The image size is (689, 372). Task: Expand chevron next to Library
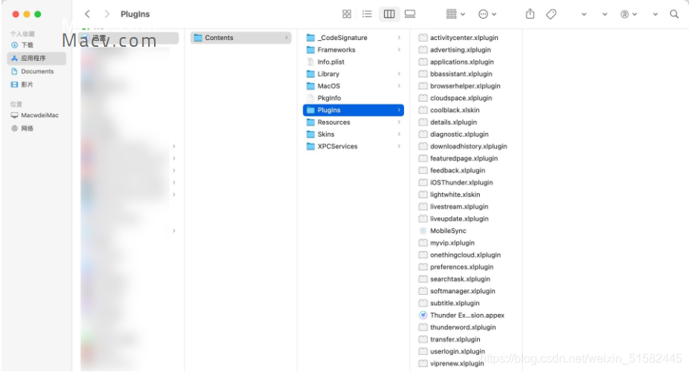399,74
